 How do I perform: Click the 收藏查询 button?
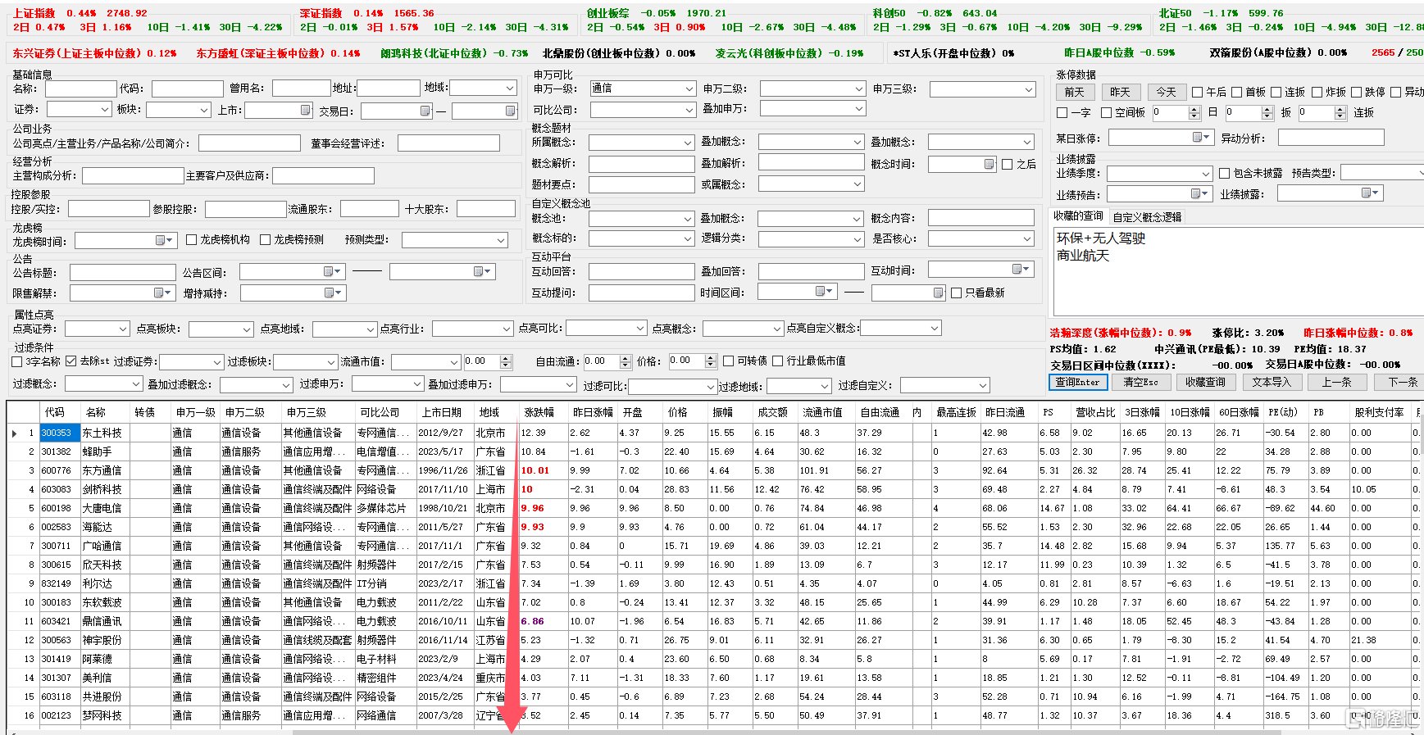coord(1205,382)
